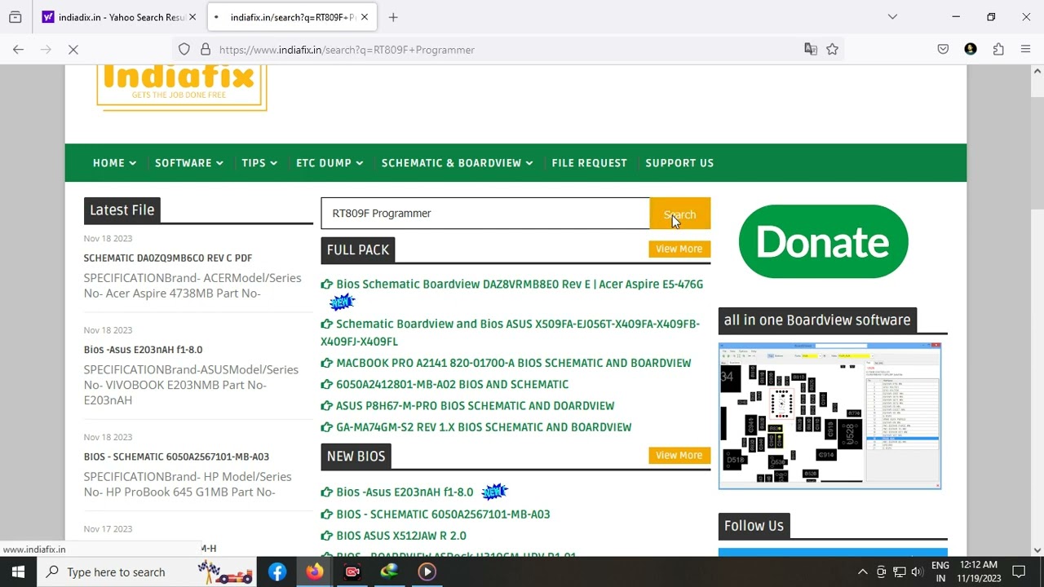
Task: Click the Windows taskbar search box
Action: [x=147, y=572]
